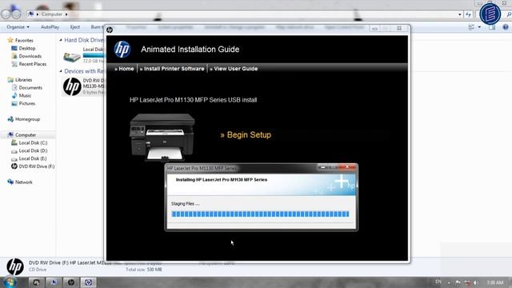Screen dimensions: 512x288
Task: Open Explorer help icon
Action: [506, 27]
